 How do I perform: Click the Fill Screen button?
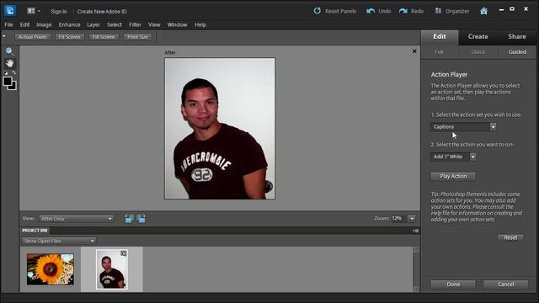[x=104, y=37]
